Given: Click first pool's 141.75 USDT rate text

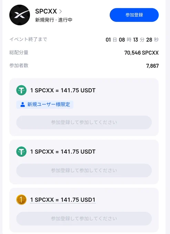Looking at the screenshot, I should click(x=63, y=90).
